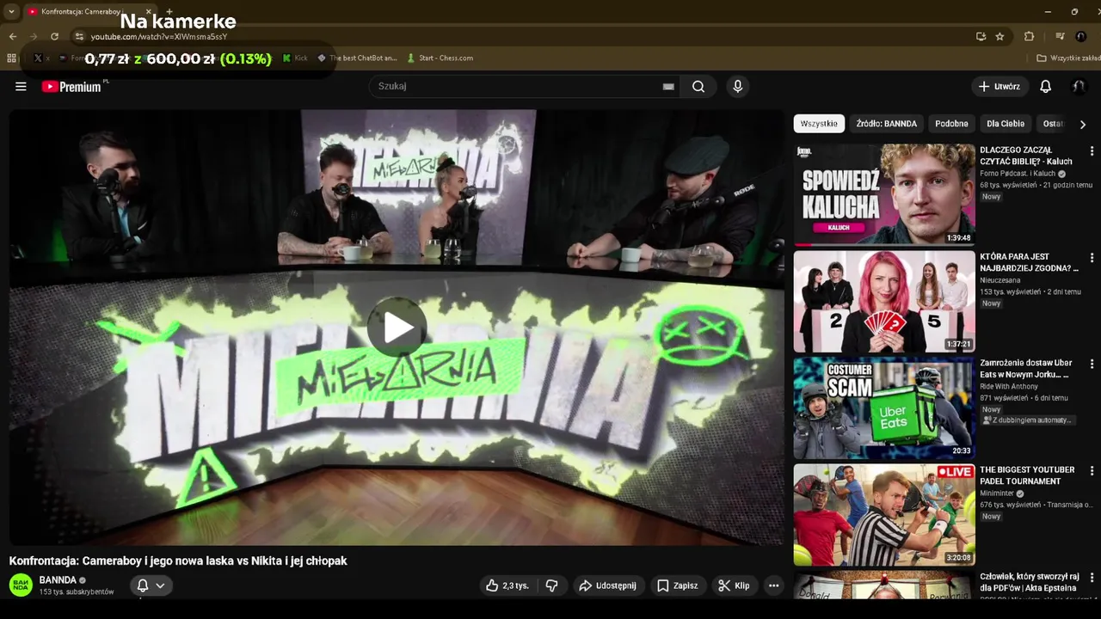The width and height of the screenshot is (1101, 619).
Task: Save video with Zapisz button
Action: click(678, 585)
